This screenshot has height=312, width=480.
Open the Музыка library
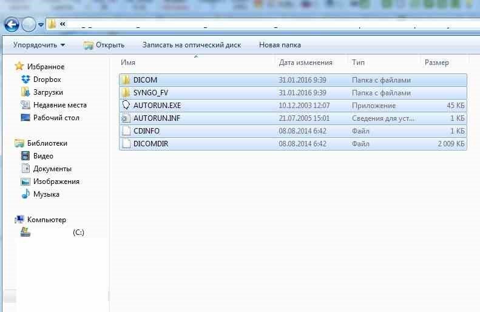tap(46, 194)
